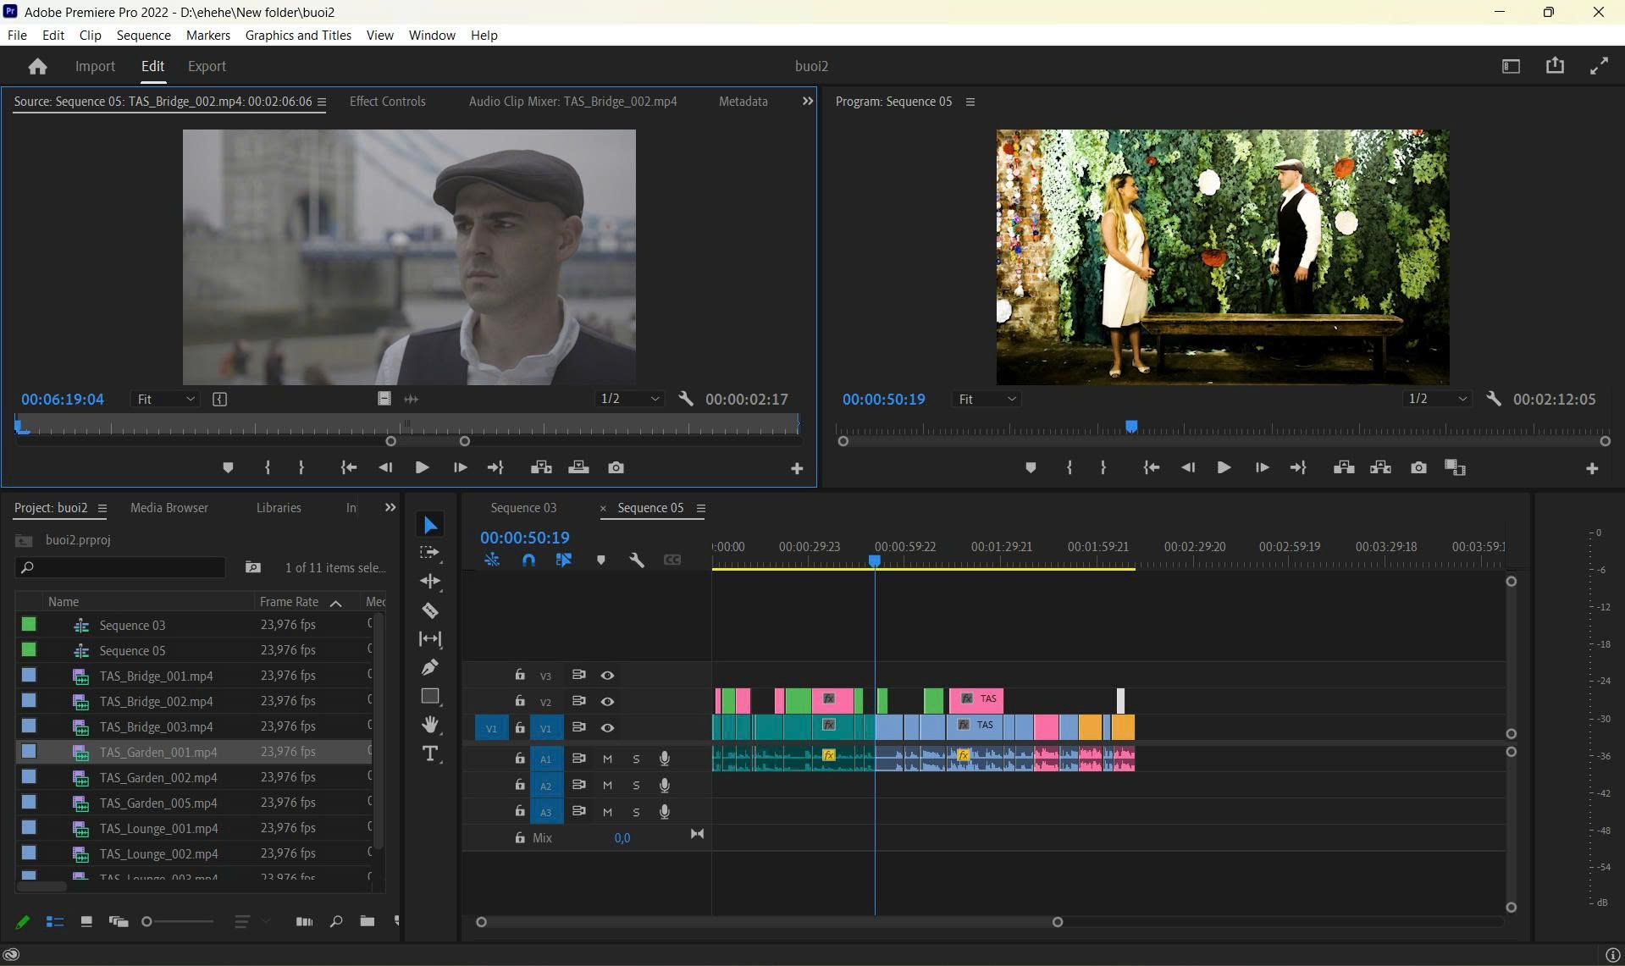Screen dimensions: 1625x966
Task: Mute audio track A1
Action: click(x=607, y=759)
